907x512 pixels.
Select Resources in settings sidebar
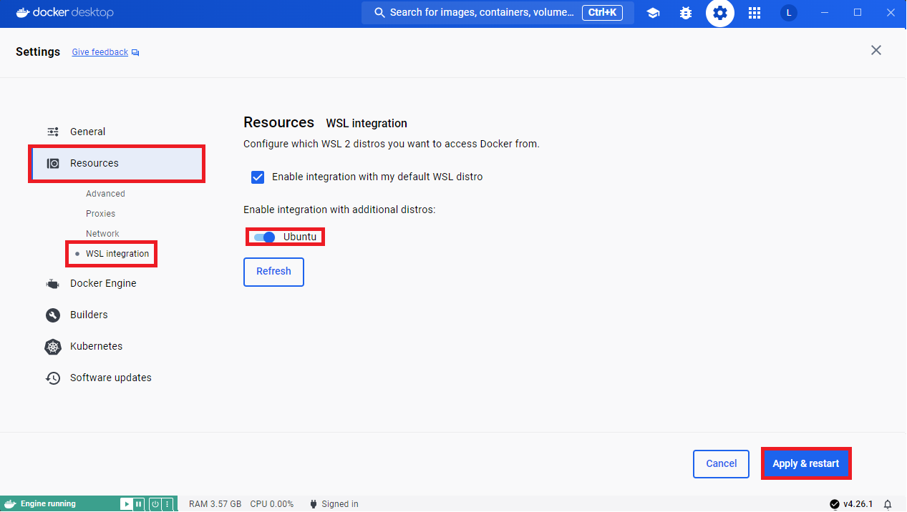[117, 163]
